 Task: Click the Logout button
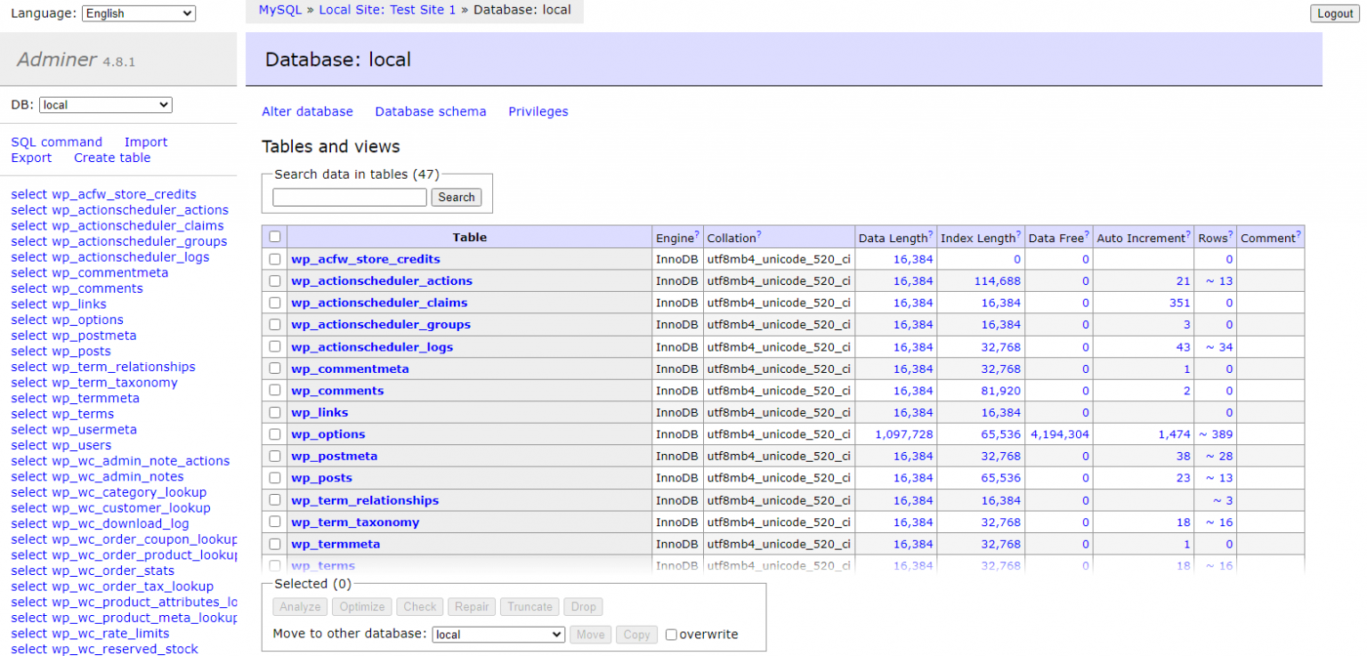[x=1335, y=13]
